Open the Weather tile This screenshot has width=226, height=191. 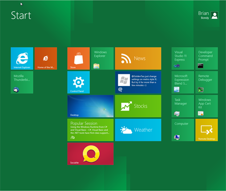[138, 130]
